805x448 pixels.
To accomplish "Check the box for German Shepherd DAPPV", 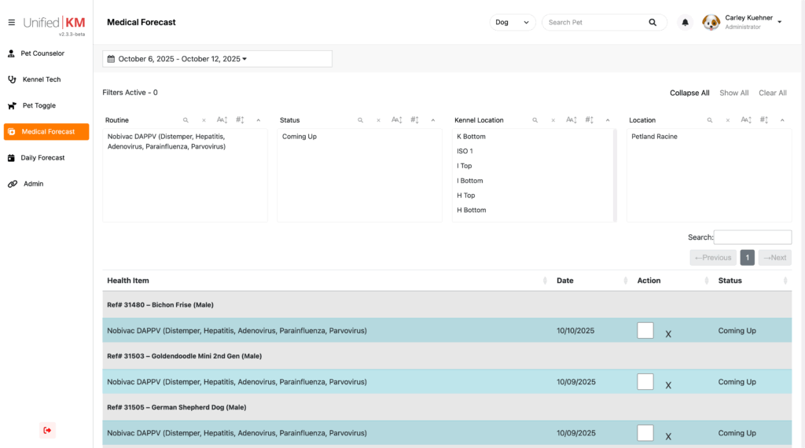I will [645, 433].
